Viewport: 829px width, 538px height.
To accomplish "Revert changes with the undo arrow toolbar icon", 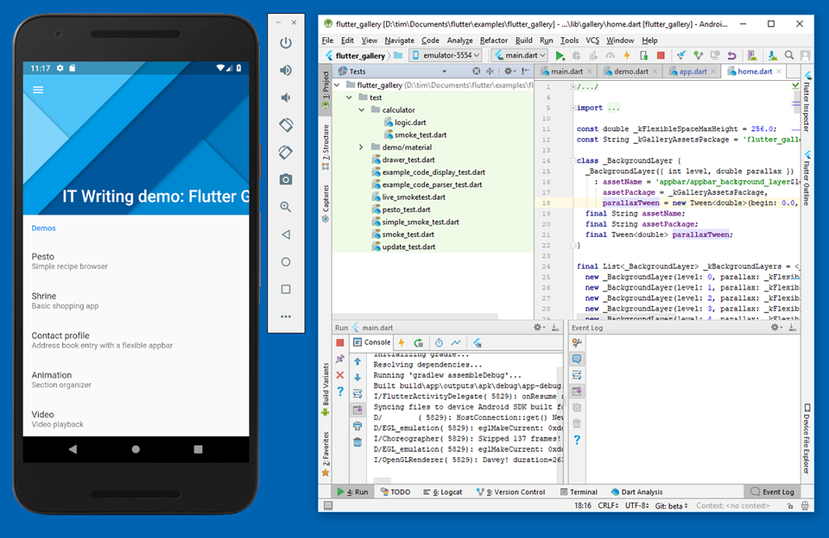I will (x=732, y=56).
